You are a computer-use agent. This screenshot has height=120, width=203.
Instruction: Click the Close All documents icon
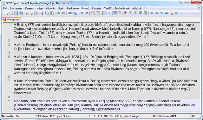tap(31, 13)
